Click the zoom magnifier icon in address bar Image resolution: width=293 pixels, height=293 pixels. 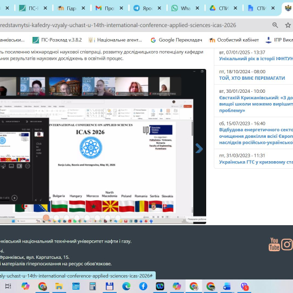[x=275, y=25]
